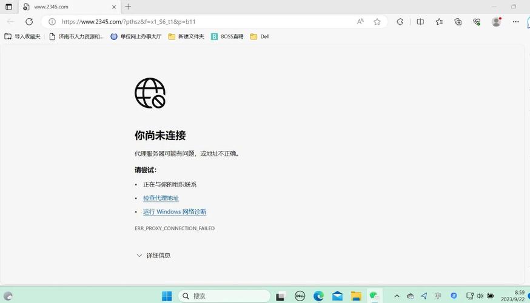The width and height of the screenshot is (530, 303).
Task: Click the 检查代理地址 link
Action: 161,198
